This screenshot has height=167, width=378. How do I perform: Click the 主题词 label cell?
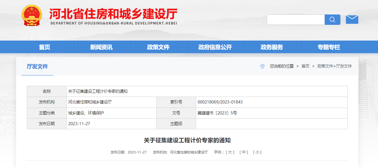[176, 124]
